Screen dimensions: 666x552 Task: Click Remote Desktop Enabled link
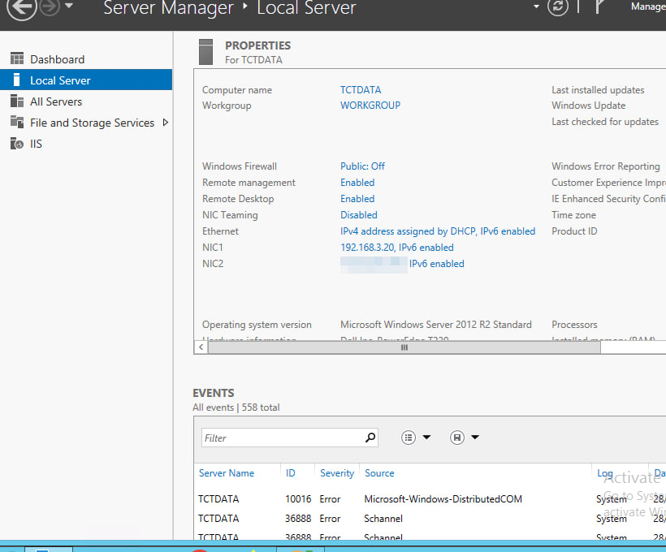(x=357, y=199)
